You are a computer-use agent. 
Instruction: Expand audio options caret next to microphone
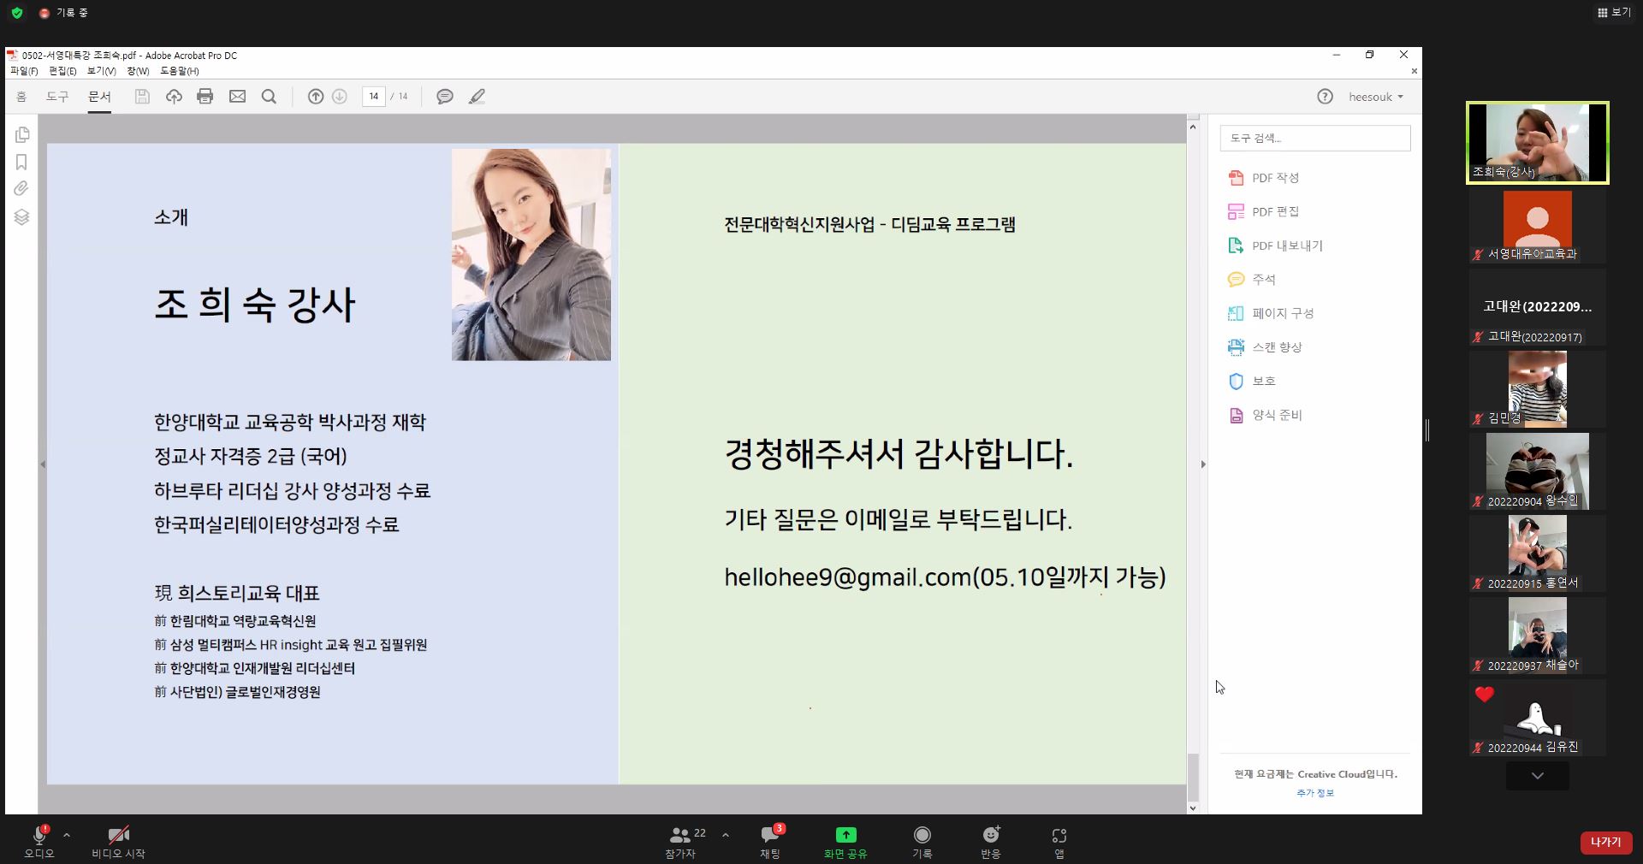(67, 835)
